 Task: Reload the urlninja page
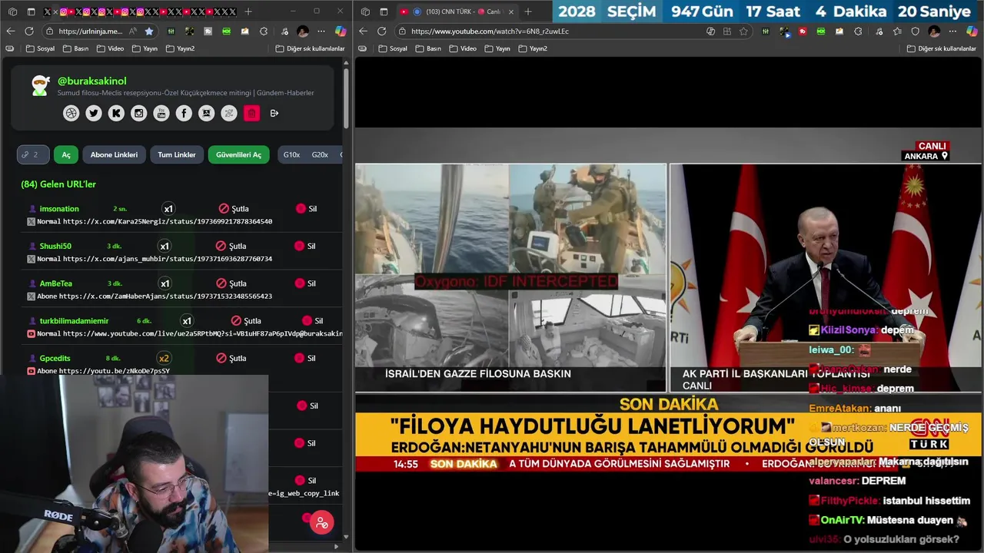29,31
